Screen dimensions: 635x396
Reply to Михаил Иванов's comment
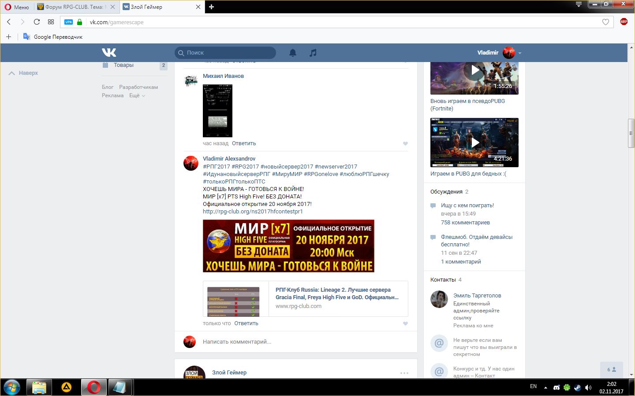[x=244, y=143]
